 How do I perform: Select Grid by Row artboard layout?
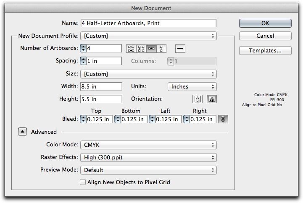(131, 49)
